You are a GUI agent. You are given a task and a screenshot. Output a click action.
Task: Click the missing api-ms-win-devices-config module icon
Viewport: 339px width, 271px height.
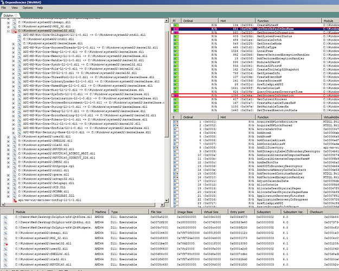point(15,201)
